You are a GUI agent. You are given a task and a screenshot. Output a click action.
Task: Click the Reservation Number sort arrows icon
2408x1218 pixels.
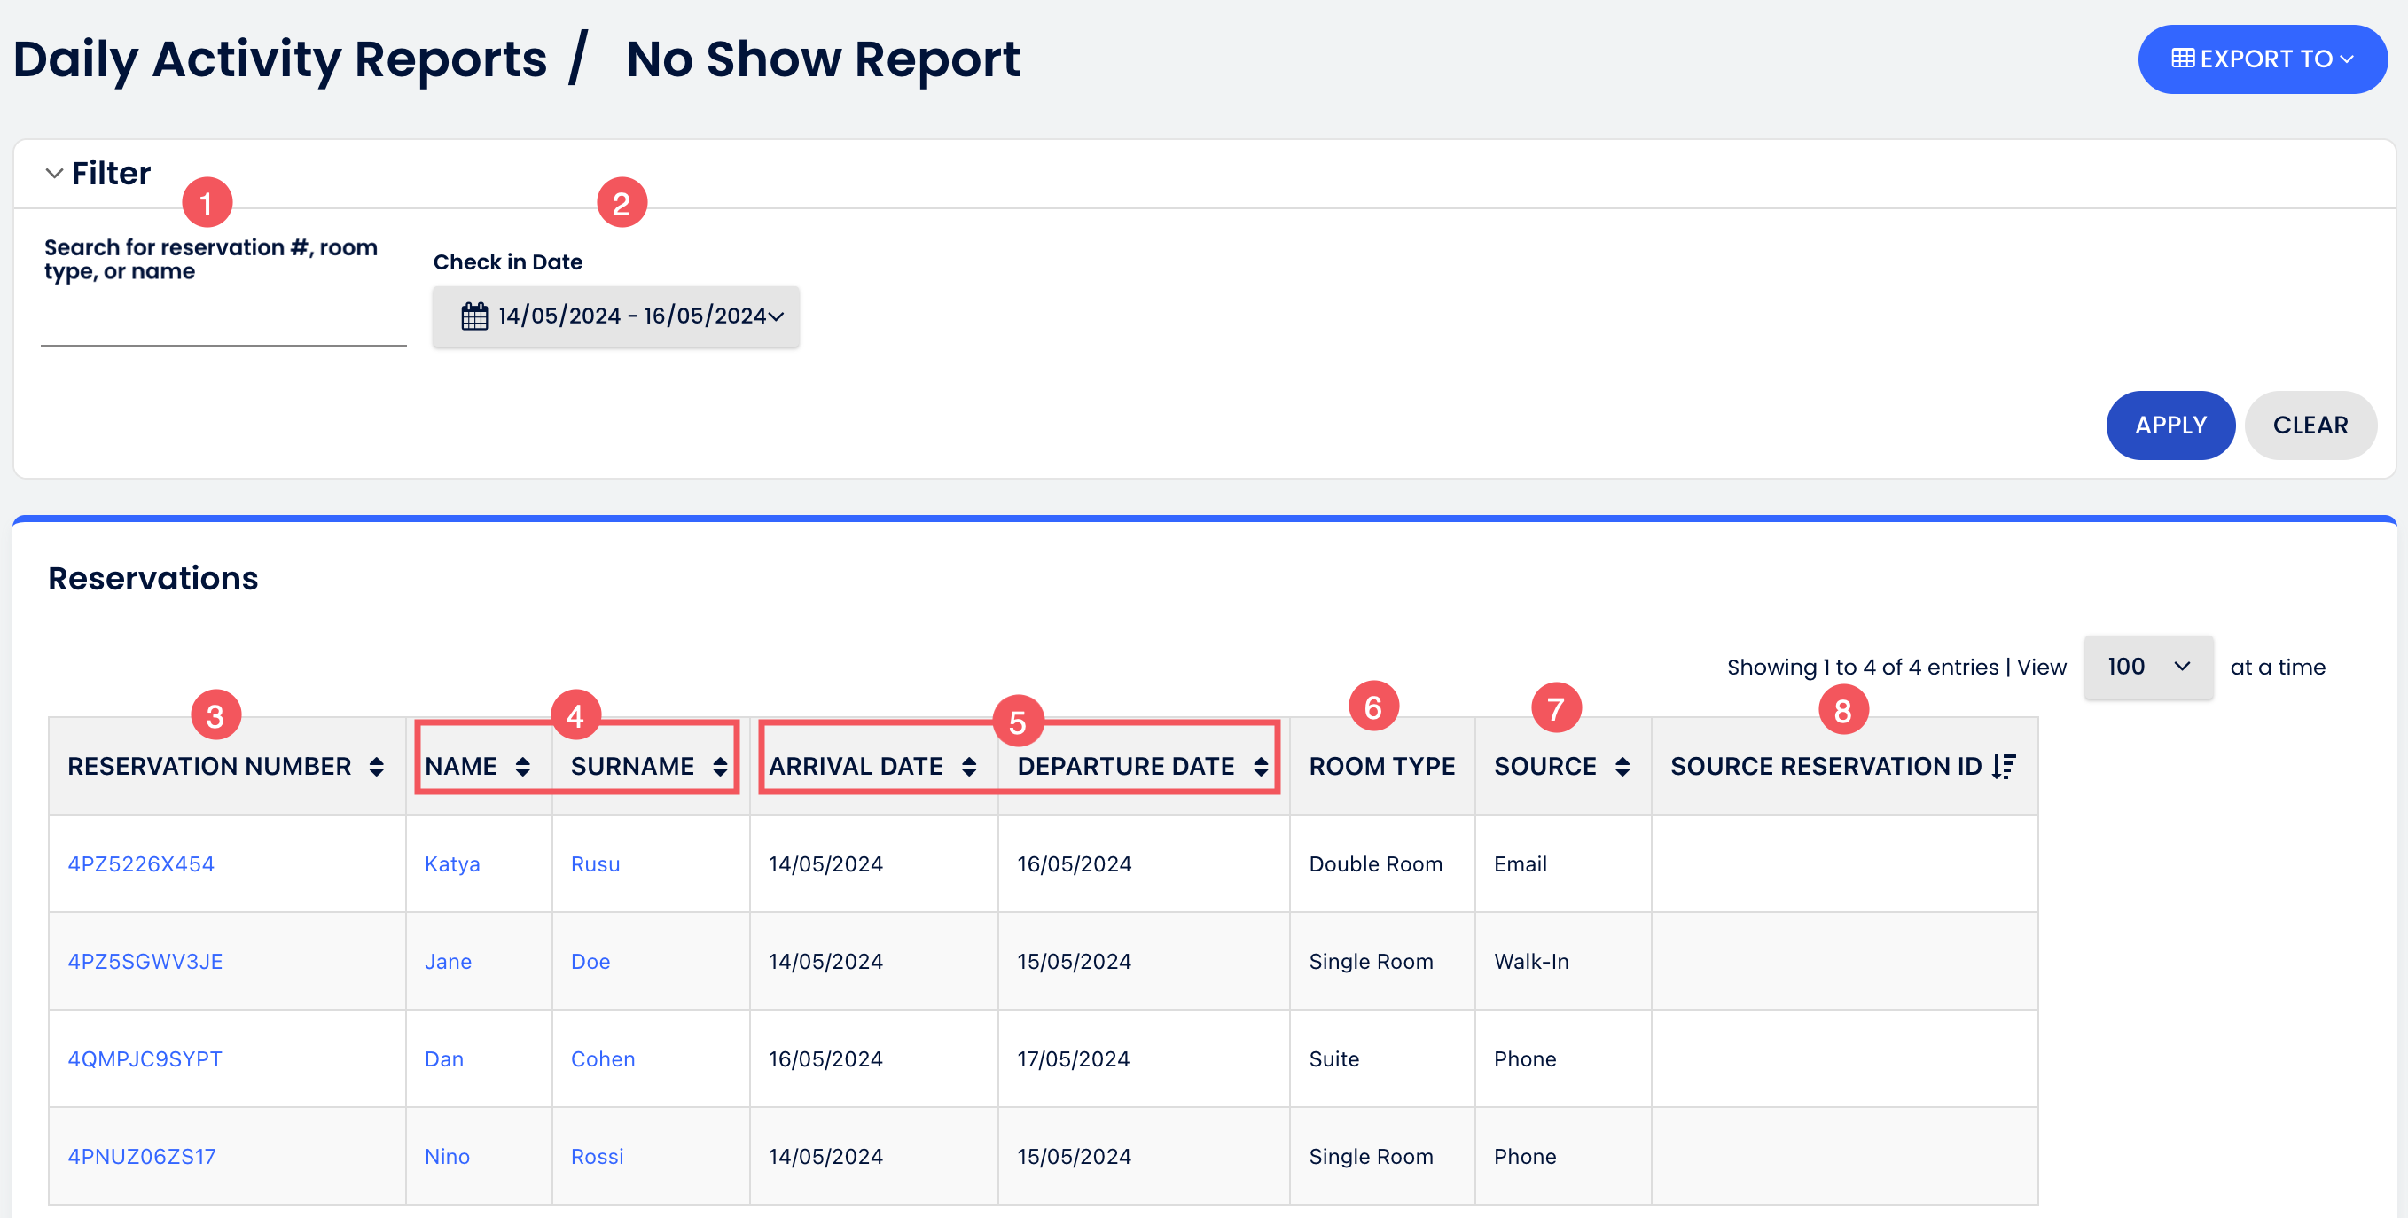pyautogui.click(x=376, y=767)
